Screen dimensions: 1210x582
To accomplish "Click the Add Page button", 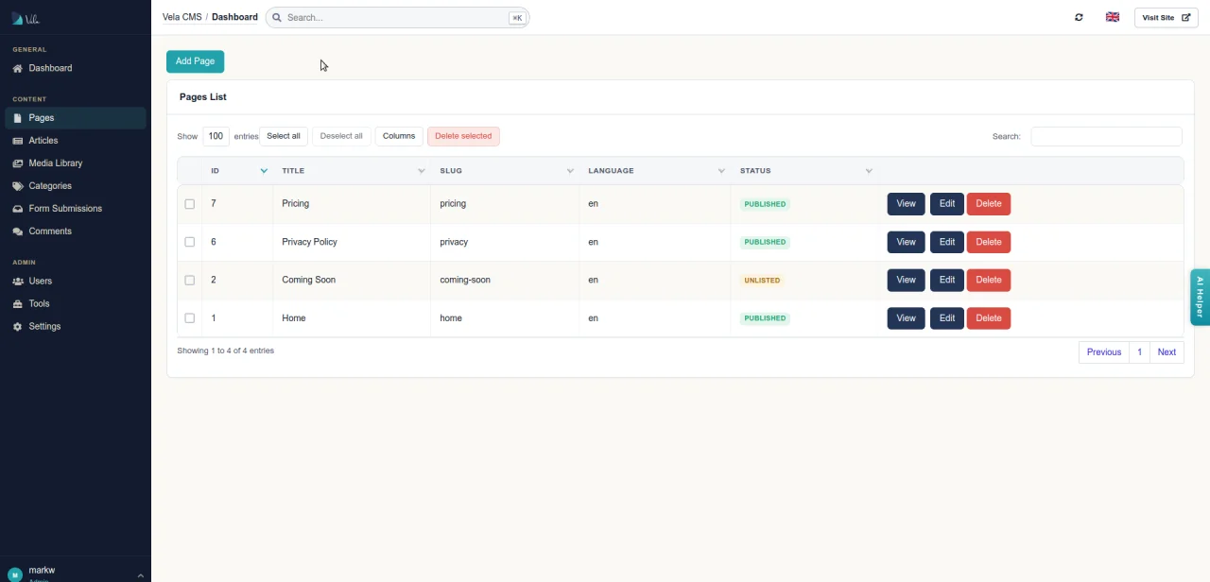I will coord(195,60).
